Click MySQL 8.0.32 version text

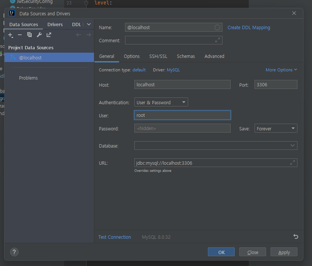coord(156,237)
